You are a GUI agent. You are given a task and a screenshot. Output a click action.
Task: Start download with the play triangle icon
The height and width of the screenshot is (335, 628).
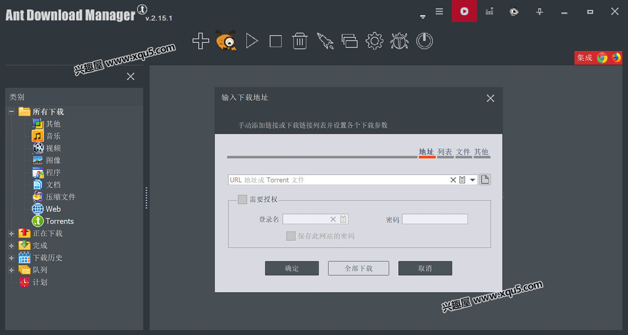click(x=252, y=41)
